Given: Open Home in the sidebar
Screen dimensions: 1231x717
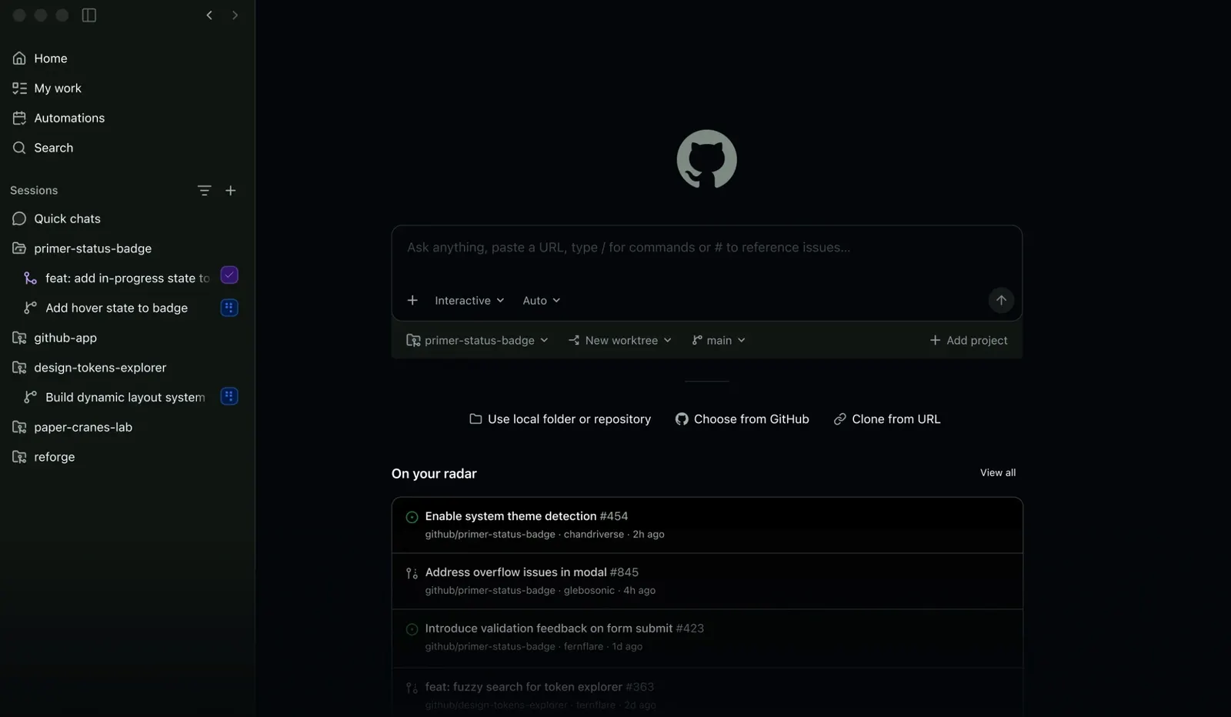Looking at the screenshot, I should coord(127,58).
